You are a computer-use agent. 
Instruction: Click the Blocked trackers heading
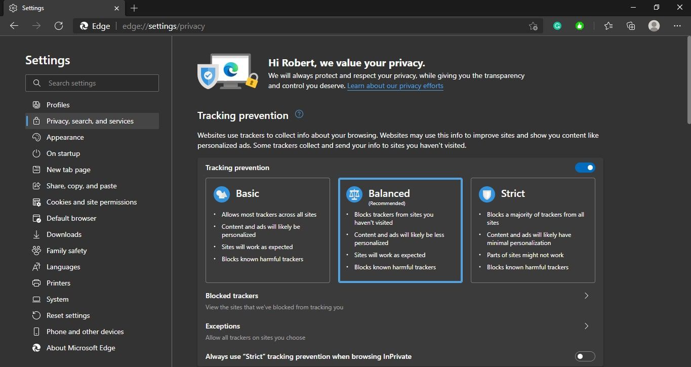(x=232, y=296)
